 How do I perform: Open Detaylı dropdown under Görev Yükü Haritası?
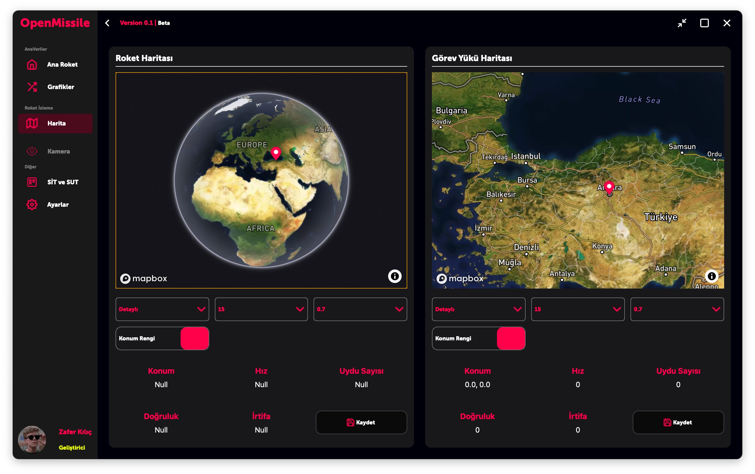click(478, 309)
